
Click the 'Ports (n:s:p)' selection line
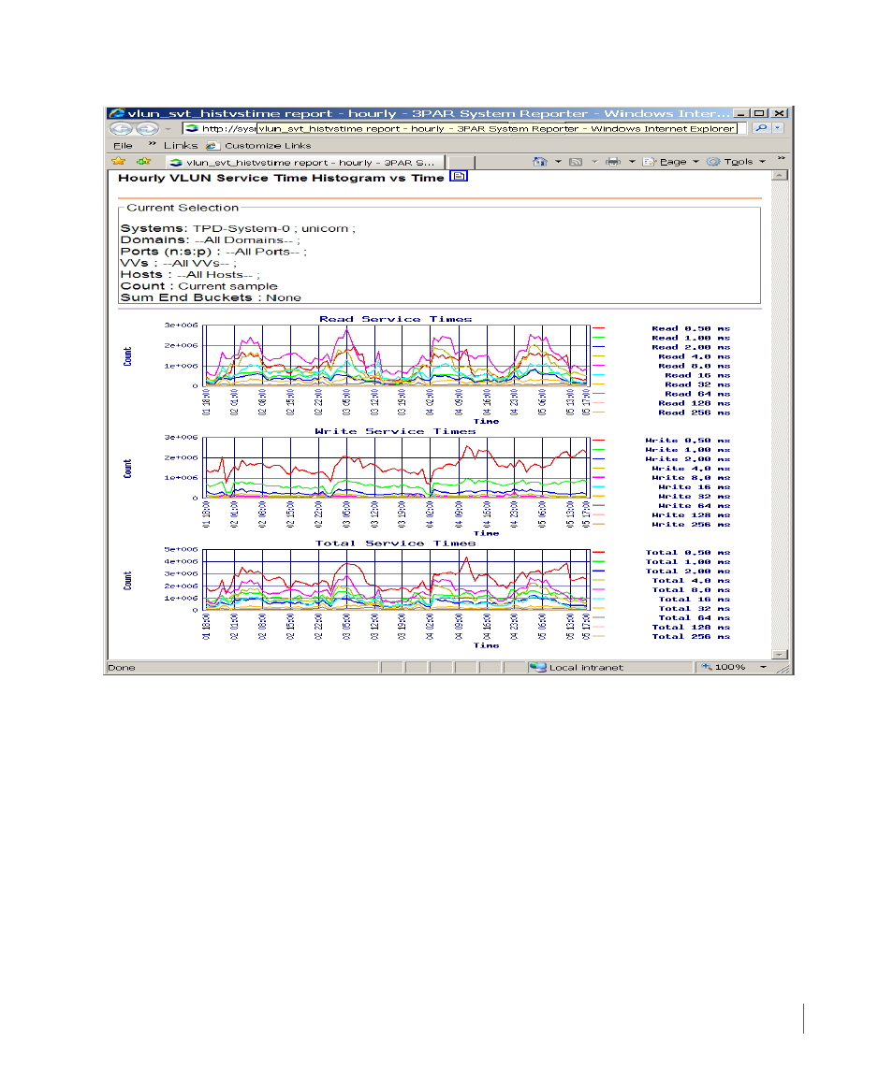click(x=213, y=252)
